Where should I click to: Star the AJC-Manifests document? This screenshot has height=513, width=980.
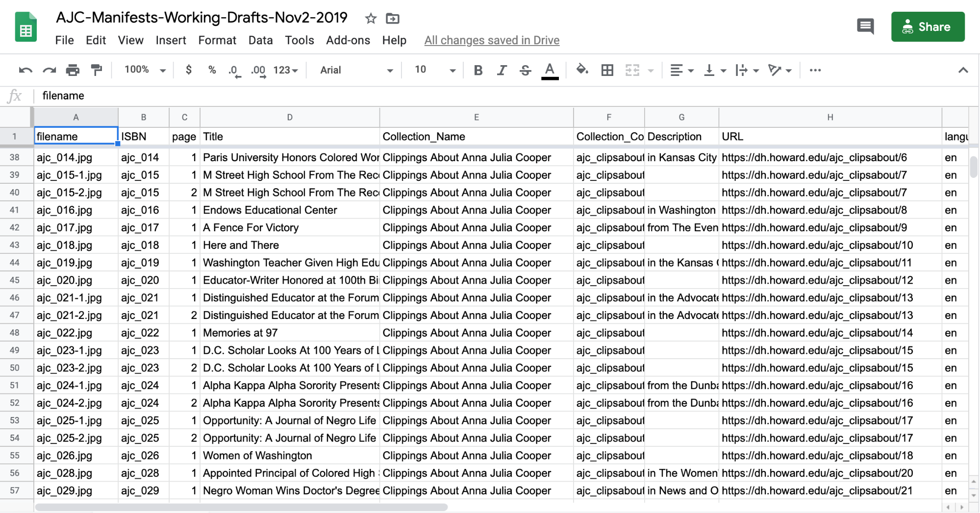point(371,19)
